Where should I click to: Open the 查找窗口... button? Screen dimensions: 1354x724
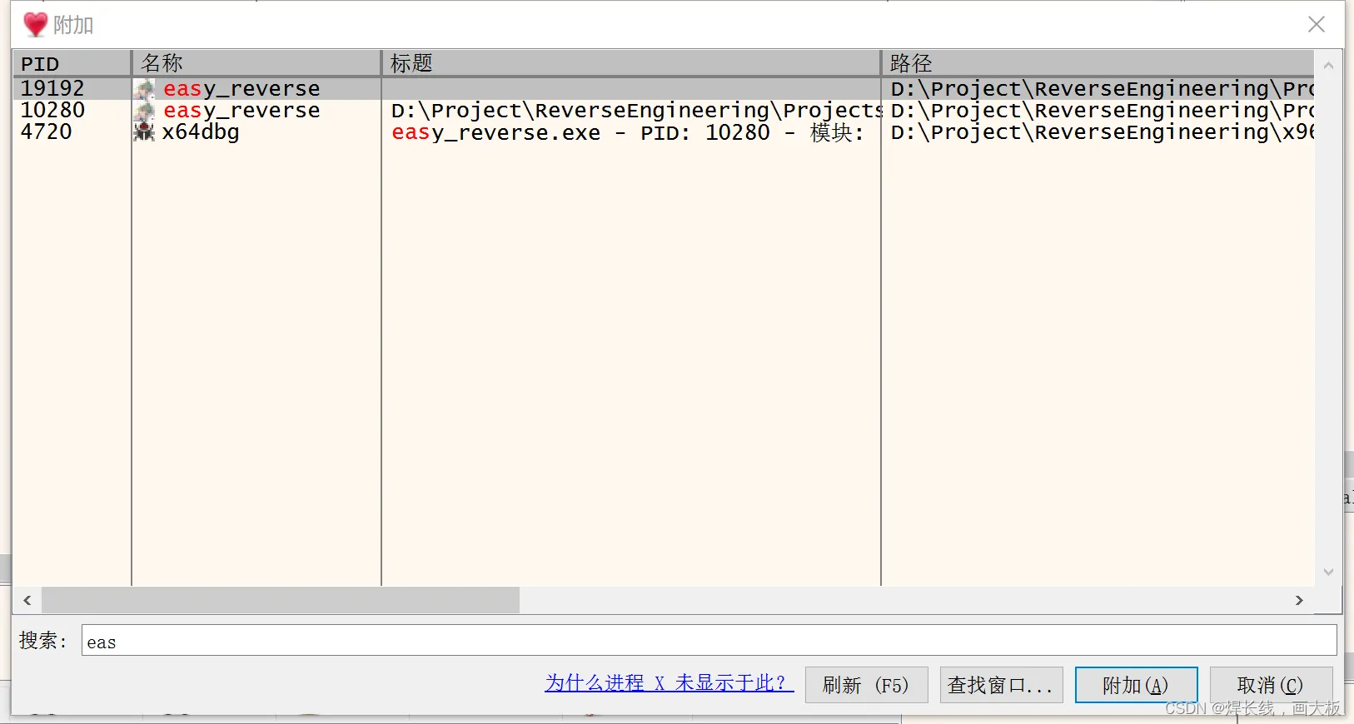1001,685
